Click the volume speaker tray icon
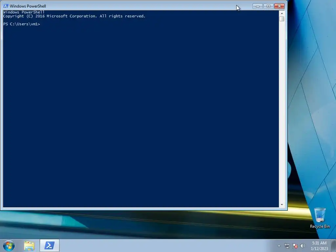 [303, 246]
